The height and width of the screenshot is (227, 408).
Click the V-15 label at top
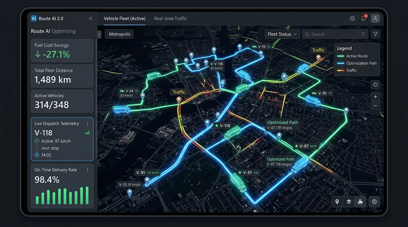click(x=261, y=47)
